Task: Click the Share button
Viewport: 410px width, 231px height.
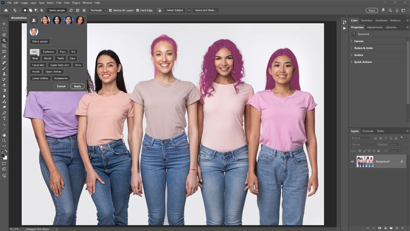Action: [x=372, y=10]
